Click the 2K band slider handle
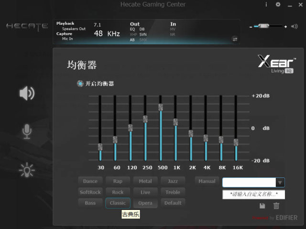 [x=191, y=134]
